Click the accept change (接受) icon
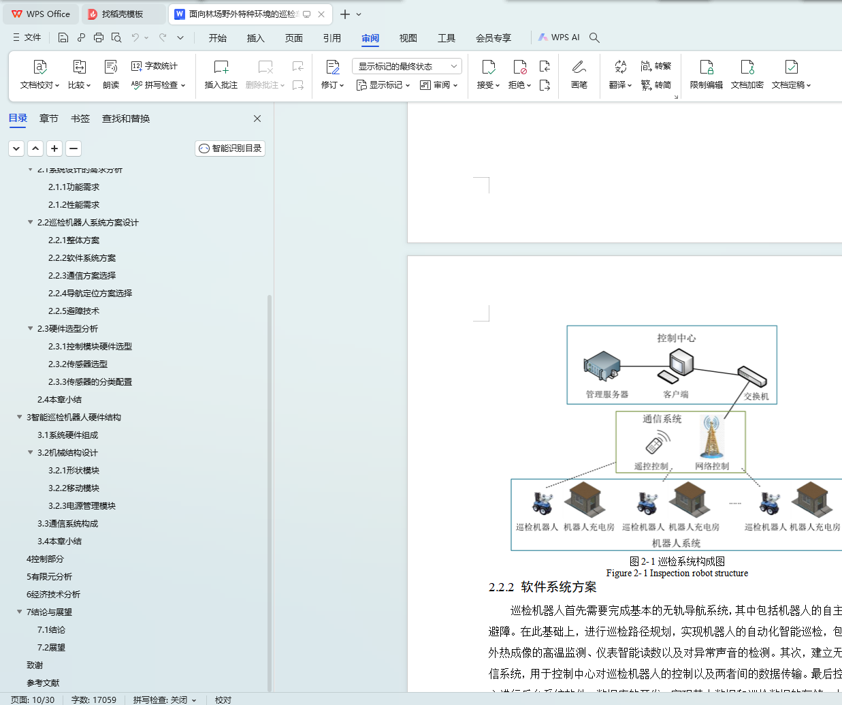 [x=488, y=67]
